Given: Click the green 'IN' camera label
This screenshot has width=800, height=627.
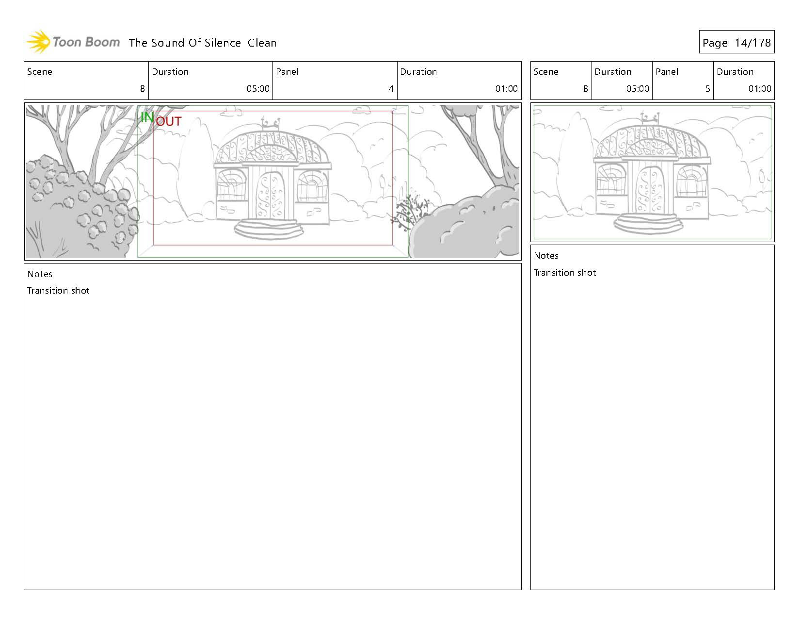Looking at the screenshot, I should click(x=147, y=117).
